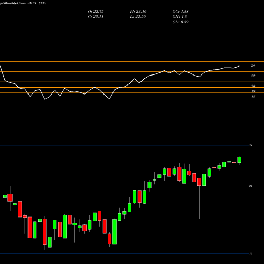
Task: Click the last green candle at far right
Action: (x=239, y=160)
